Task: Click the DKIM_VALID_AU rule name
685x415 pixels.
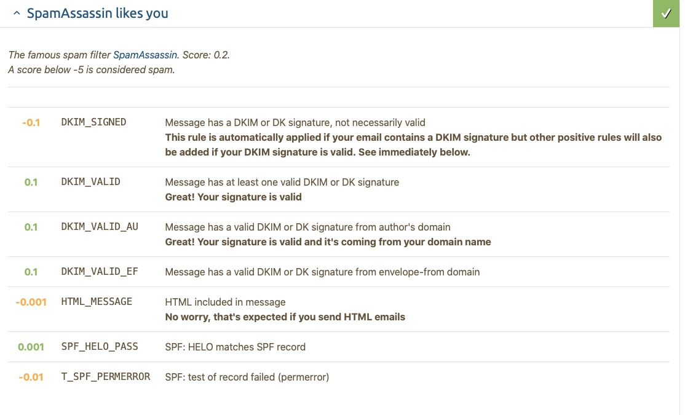Action: pyautogui.click(x=100, y=227)
